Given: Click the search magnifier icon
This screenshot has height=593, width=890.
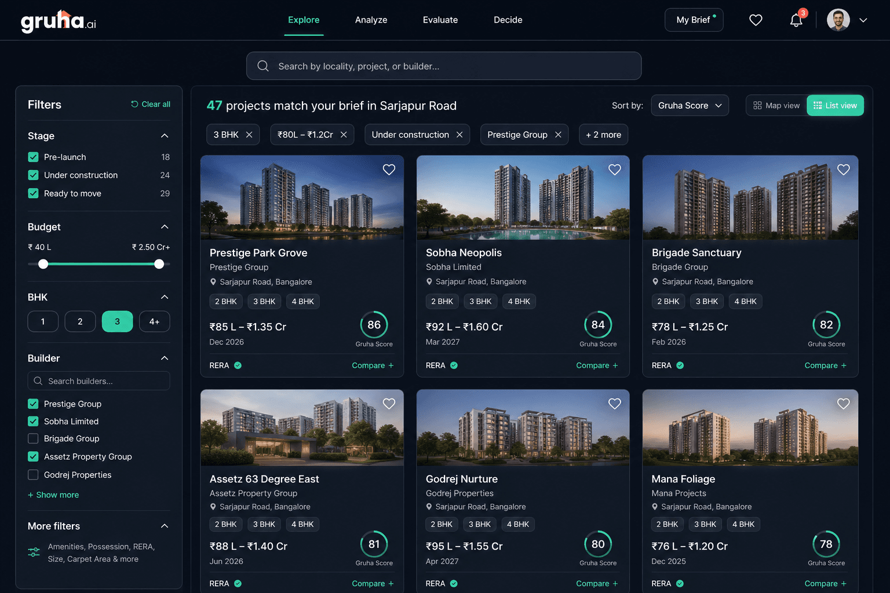Looking at the screenshot, I should click(x=263, y=66).
